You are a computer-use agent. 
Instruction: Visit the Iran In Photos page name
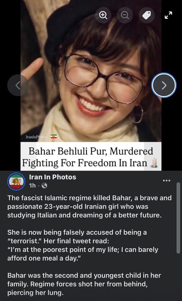pyautogui.click(x=53, y=177)
